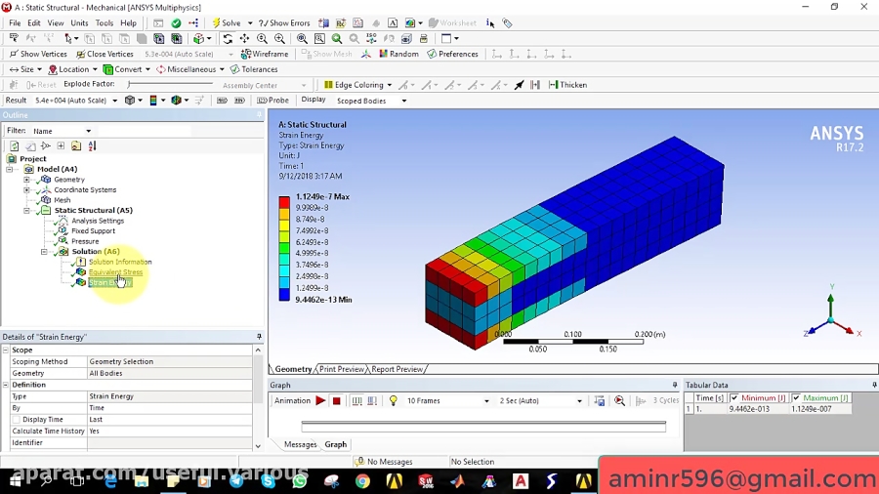Click the outline sort A-Z icon

[92, 146]
